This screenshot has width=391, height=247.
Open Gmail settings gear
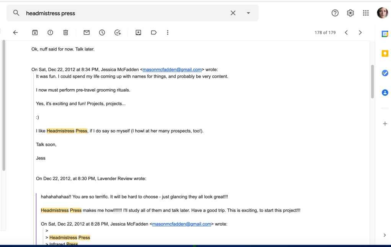350,13
